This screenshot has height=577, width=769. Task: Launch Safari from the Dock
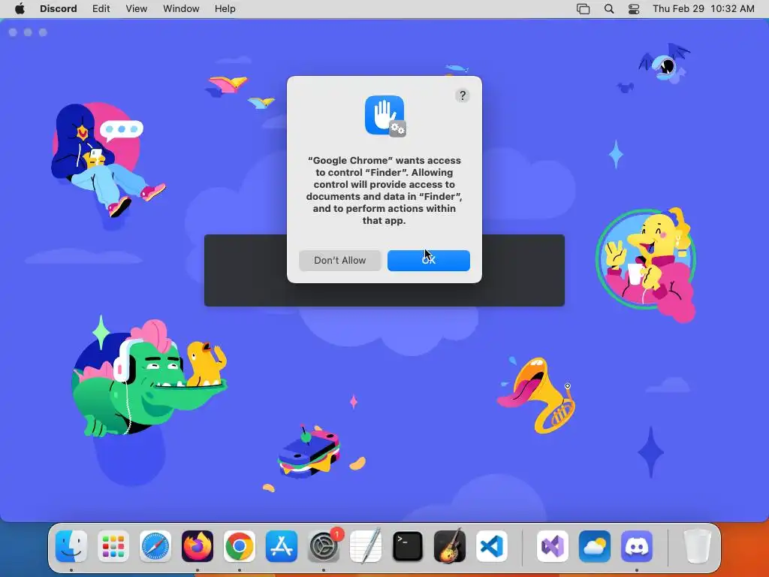click(155, 546)
